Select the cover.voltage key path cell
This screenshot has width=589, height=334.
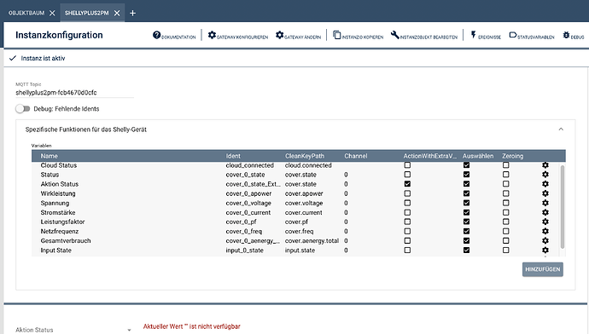[304, 203]
